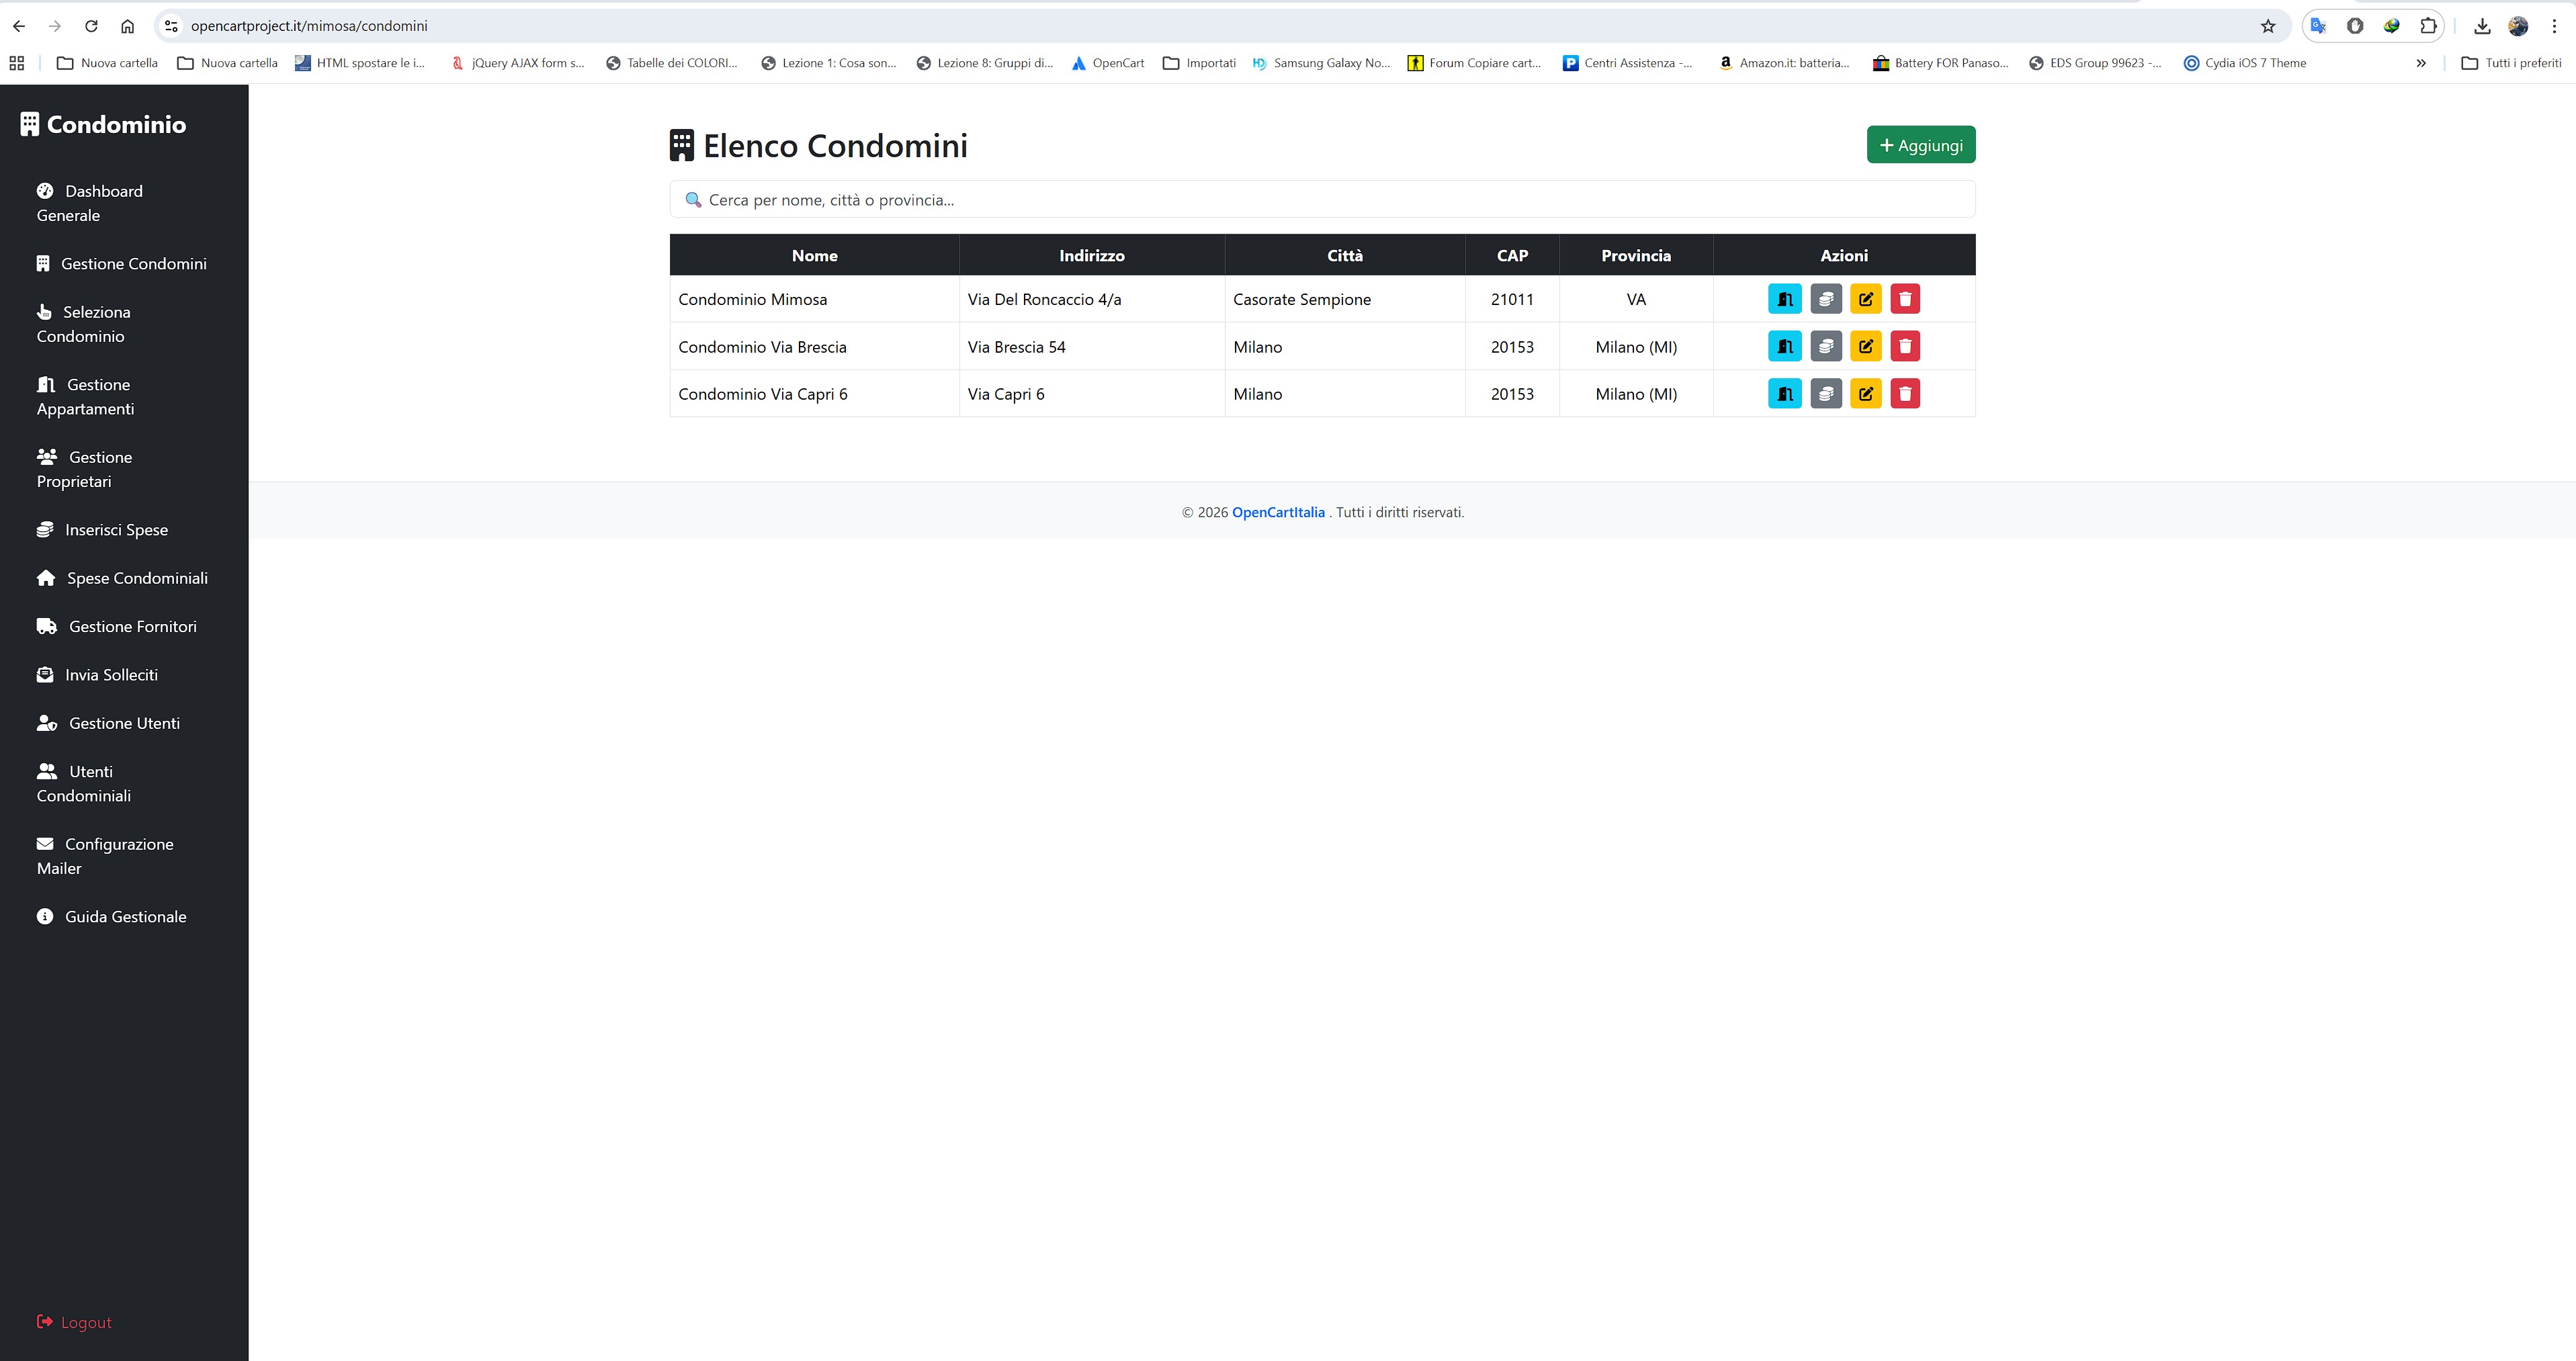Open expenses icon for Condominio Via Brescia
Screen dimensions: 2576x1361
tap(1825, 346)
